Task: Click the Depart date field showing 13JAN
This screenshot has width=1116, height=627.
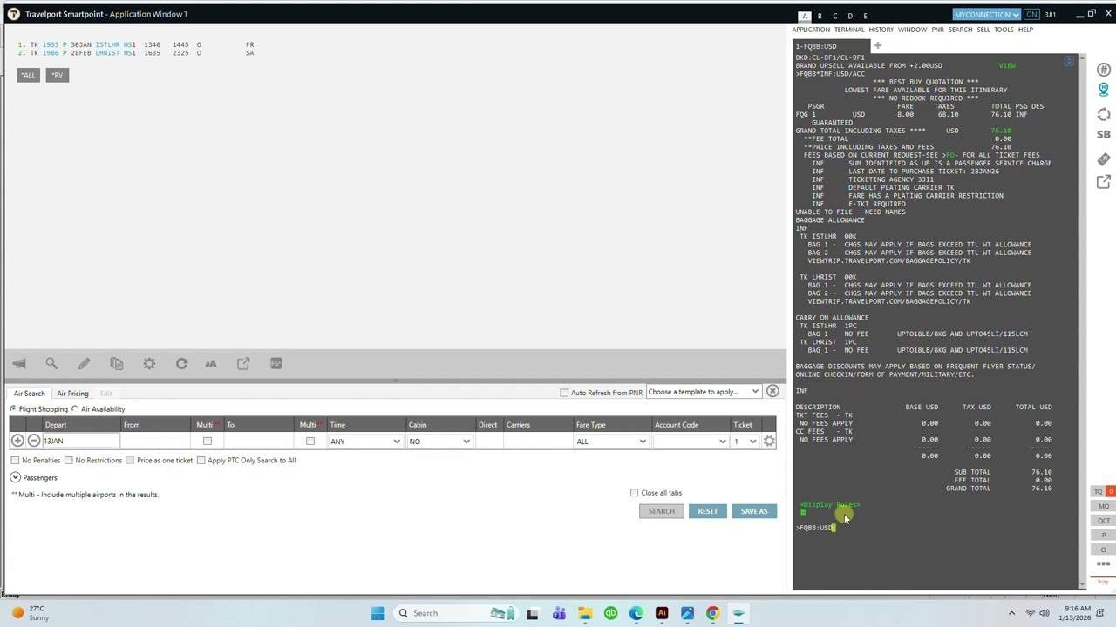Action: 81,442
